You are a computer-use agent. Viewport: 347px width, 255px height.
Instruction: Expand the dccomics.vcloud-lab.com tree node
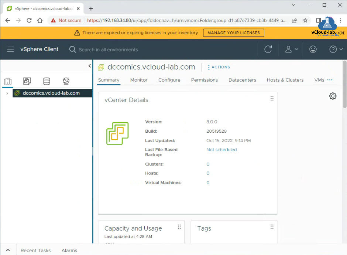pos(7,93)
